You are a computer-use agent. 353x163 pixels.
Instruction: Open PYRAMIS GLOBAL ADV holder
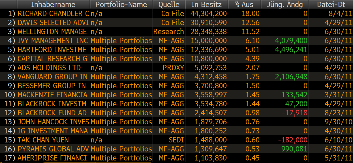(53, 149)
